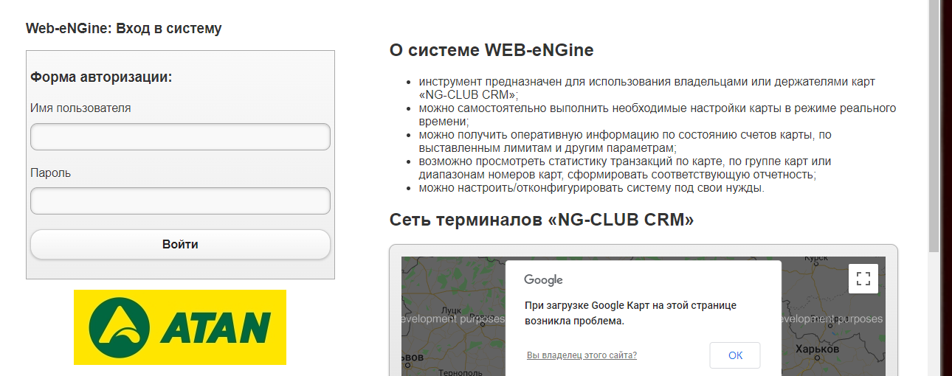The height and width of the screenshot is (376, 952).
Task: Click the 'Имя пользователя' label
Action: (x=80, y=108)
